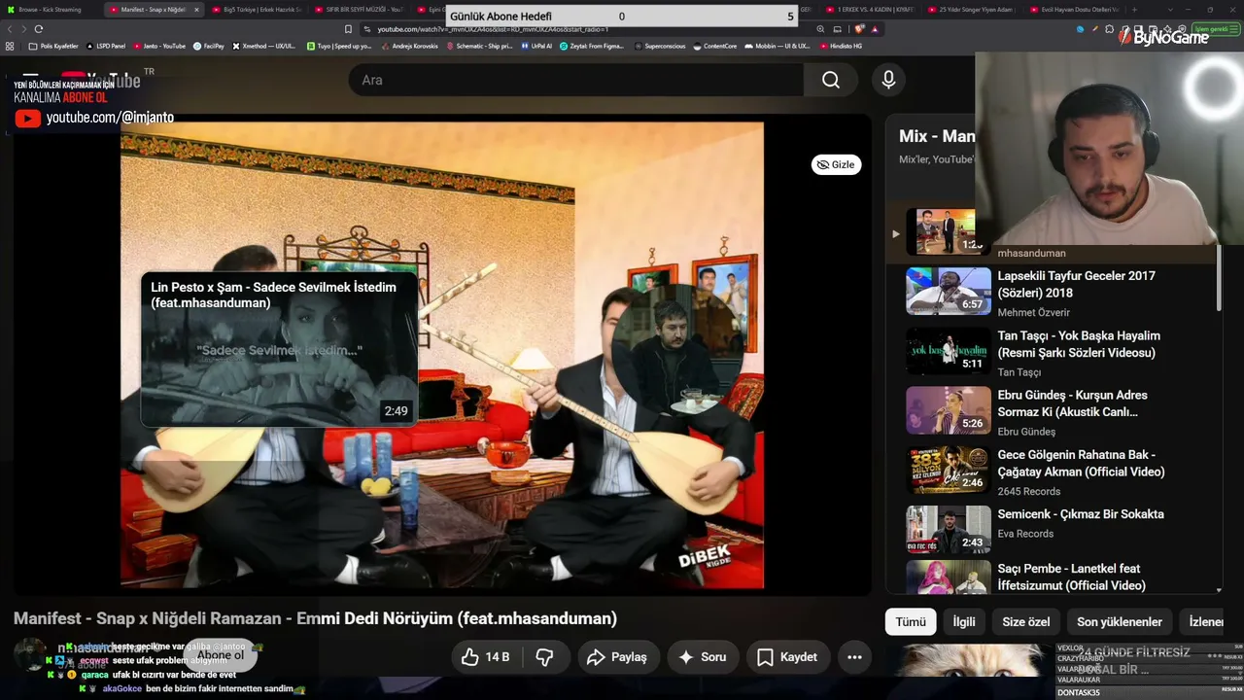Save the video with Kaydet

787,657
